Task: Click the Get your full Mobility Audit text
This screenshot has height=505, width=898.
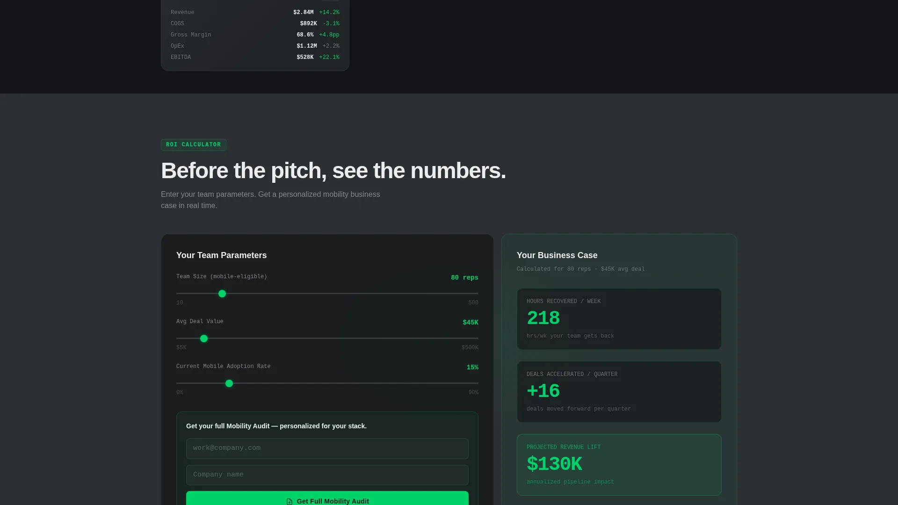Action: (x=276, y=426)
